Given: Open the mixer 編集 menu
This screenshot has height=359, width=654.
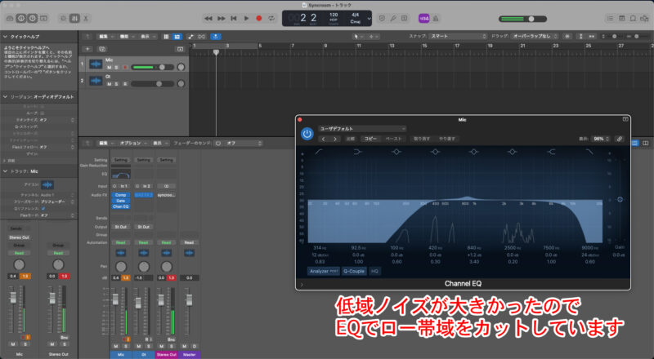Looking at the screenshot, I should point(105,143).
